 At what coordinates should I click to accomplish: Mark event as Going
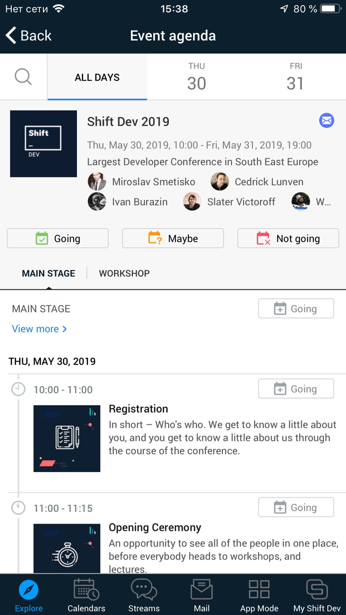coord(58,238)
